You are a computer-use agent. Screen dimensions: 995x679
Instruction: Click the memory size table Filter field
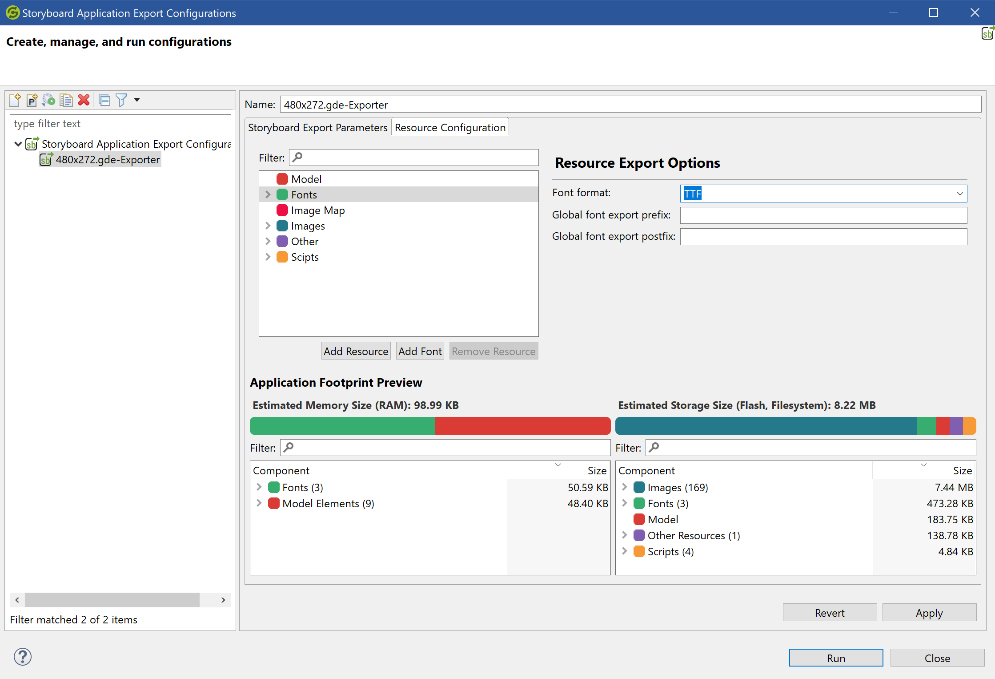(445, 448)
